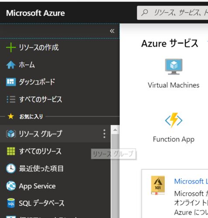Open the three-dot menu for リソース グループ
The width and height of the screenshot is (208, 218).
point(104,134)
